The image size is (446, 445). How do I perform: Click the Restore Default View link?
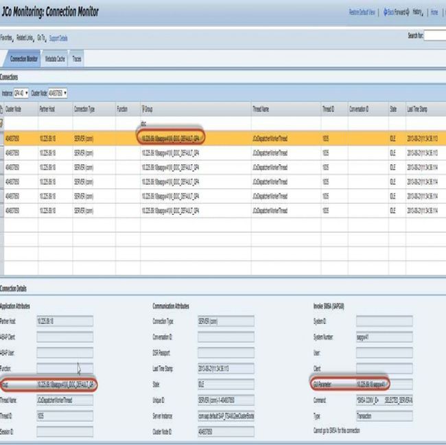362,12
